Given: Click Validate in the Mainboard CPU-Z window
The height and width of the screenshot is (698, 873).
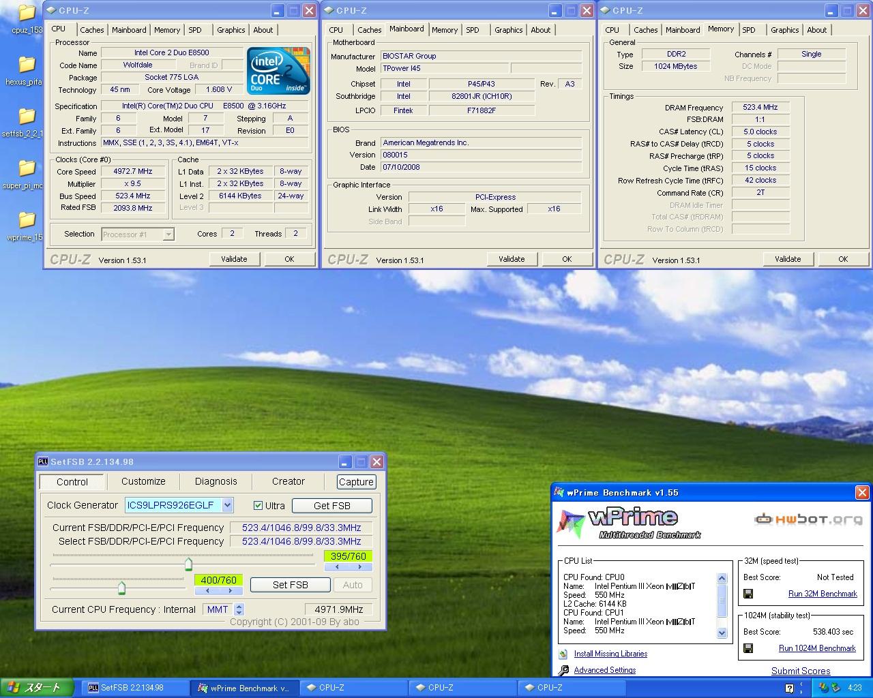Looking at the screenshot, I should pos(512,259).
